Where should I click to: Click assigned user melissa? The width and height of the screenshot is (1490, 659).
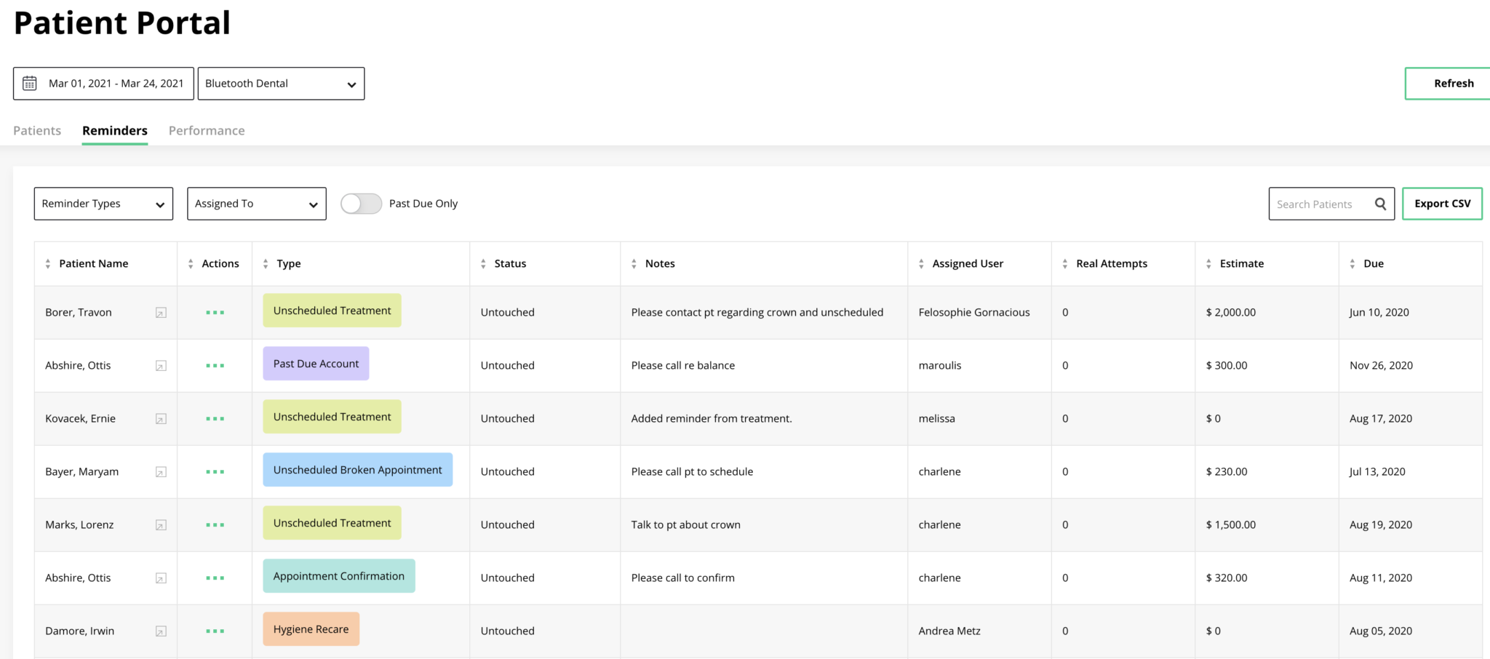click(x=937, y=419)
